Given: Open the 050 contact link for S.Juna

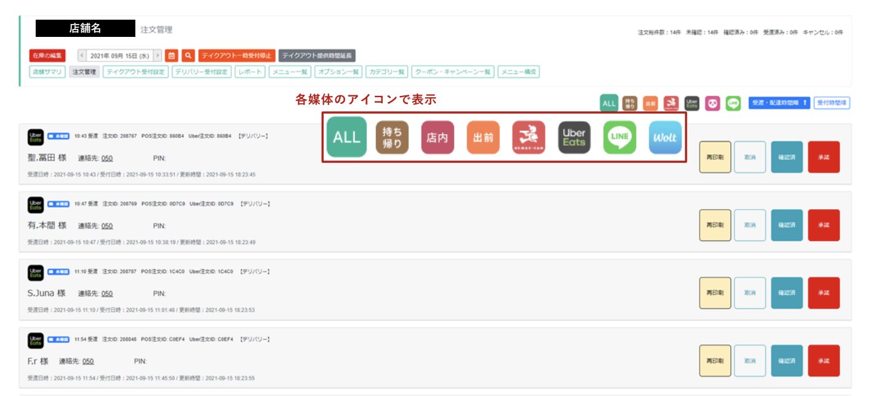Looking at the screenshot, I should pos(108,293).
